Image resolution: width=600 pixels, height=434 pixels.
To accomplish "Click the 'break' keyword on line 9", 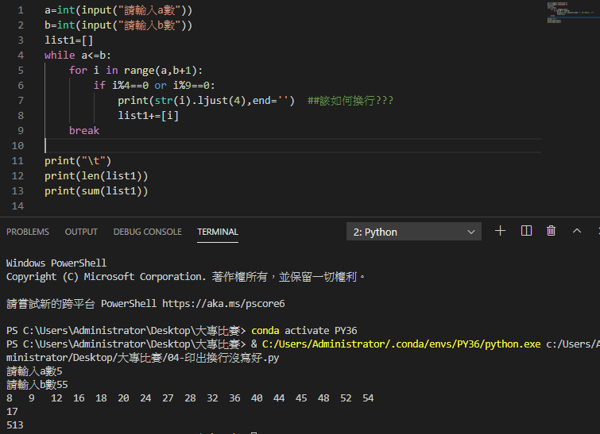I will (x=84, y=131).
